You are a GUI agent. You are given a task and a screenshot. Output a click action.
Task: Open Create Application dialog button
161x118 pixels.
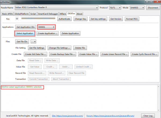47,33
